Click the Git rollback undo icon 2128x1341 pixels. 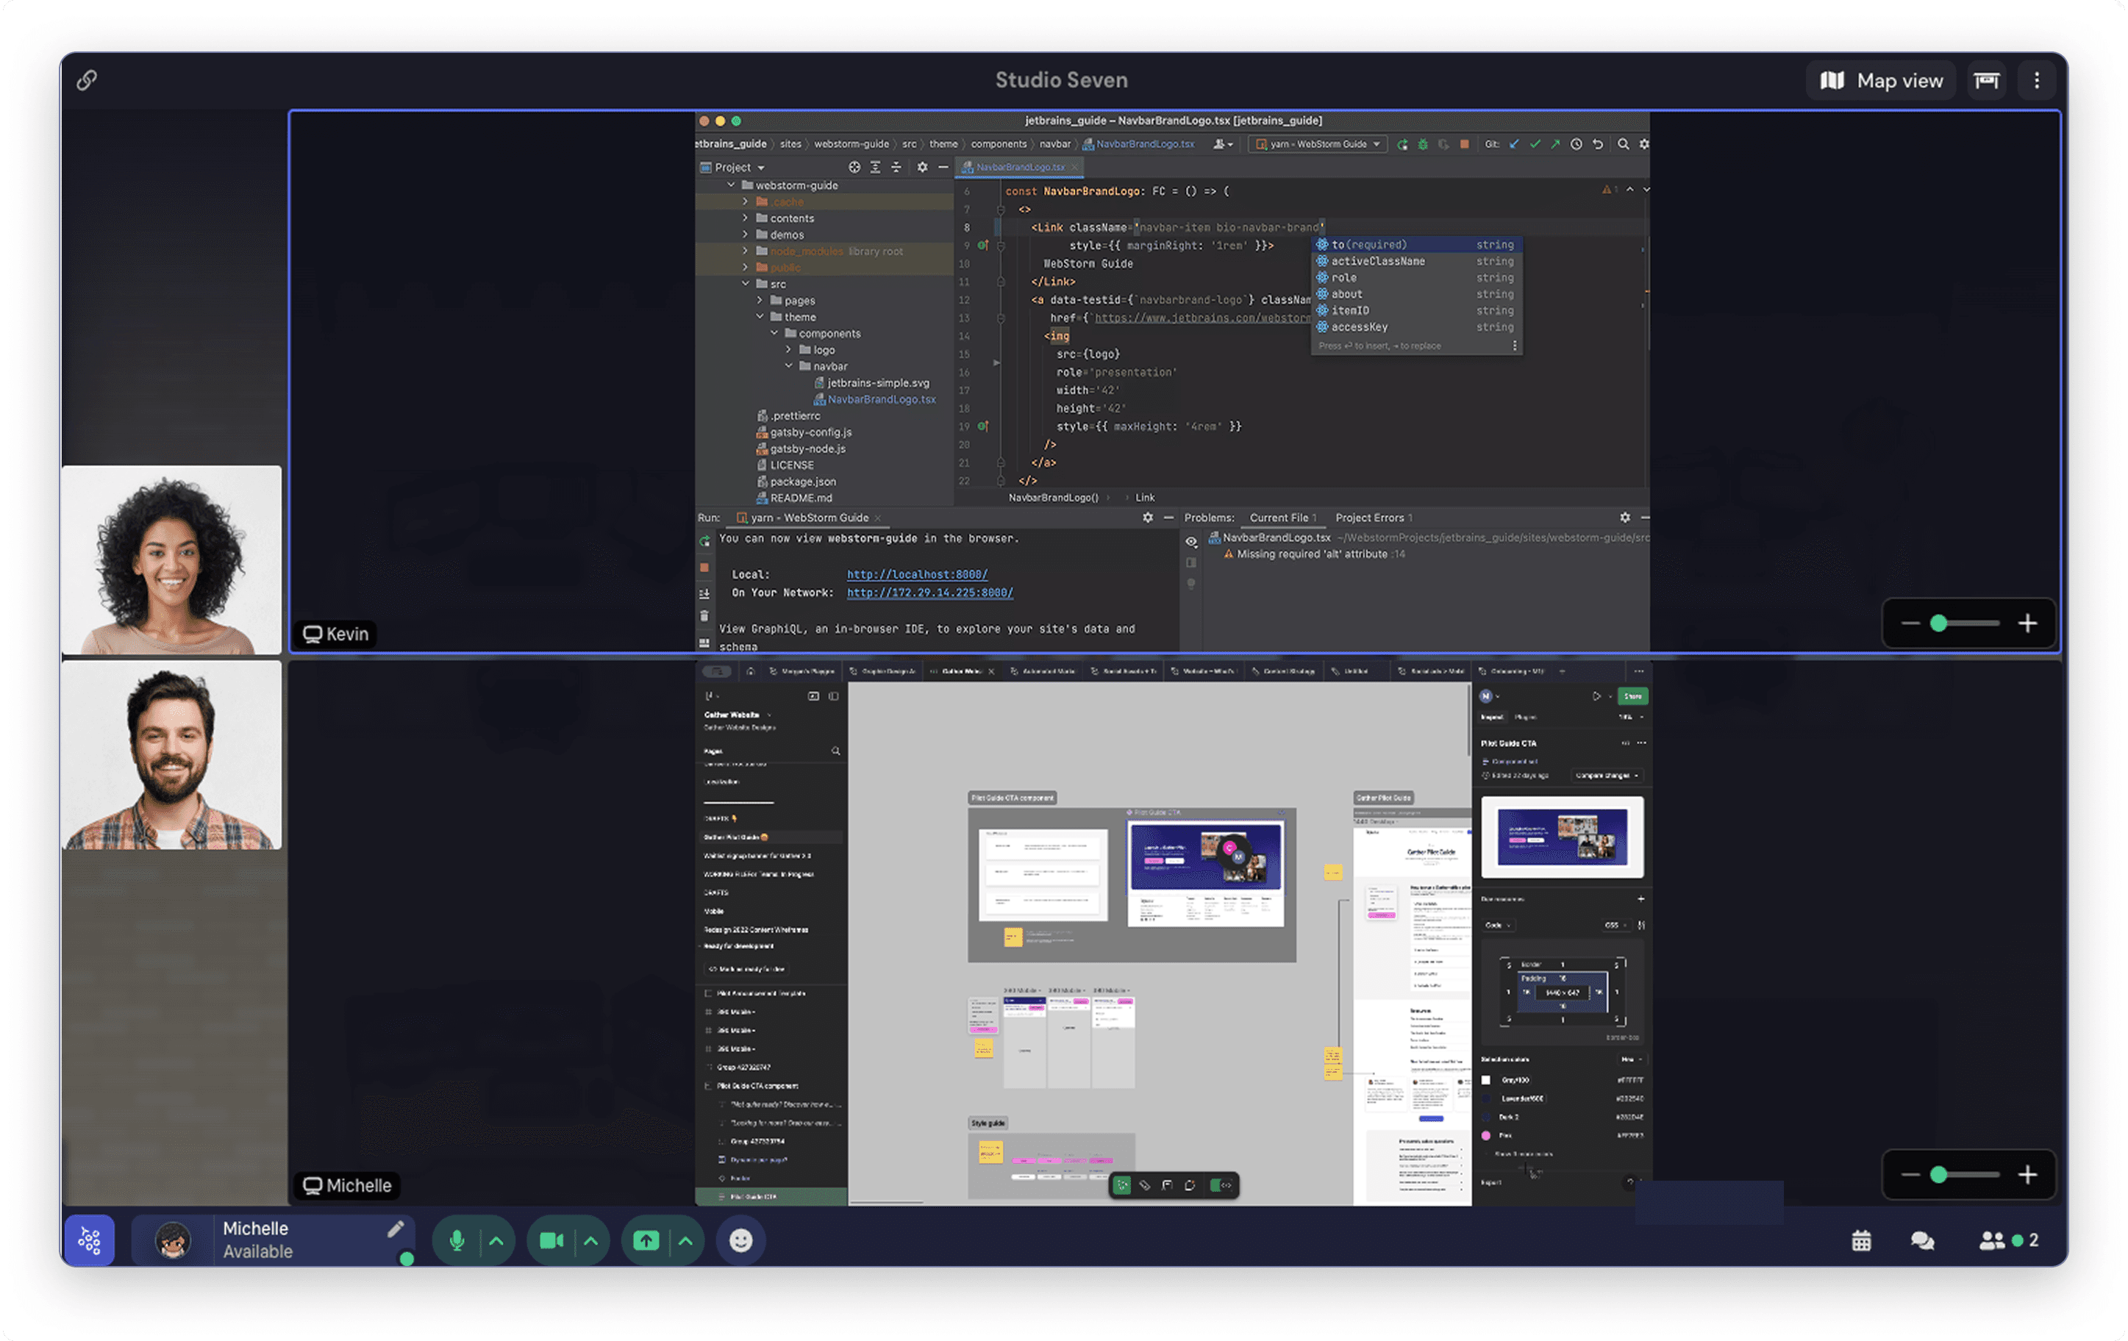[x=1598, y=144]
